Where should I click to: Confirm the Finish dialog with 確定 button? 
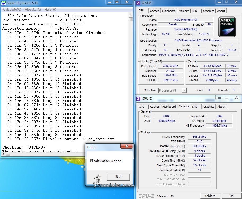tap(118, 177)
